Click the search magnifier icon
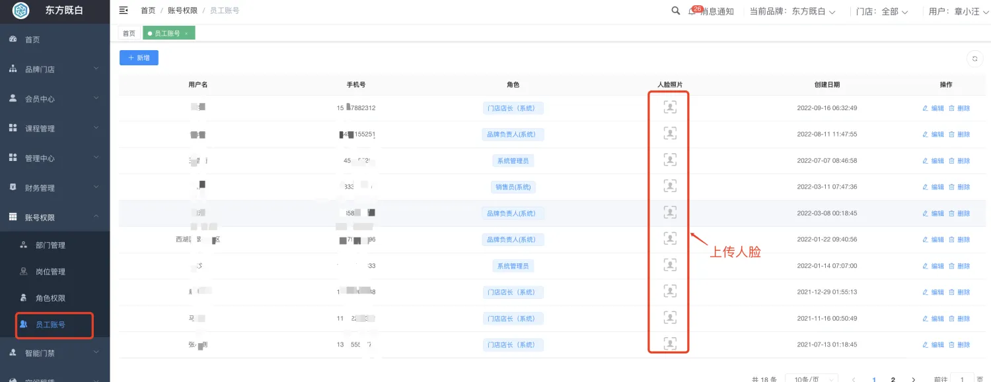Viewport: 991px width, 382px height. 675,11
